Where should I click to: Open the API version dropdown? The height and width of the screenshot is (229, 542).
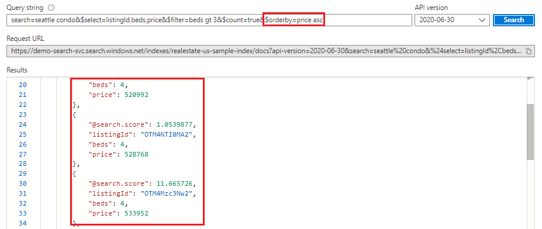(x=452, y=20)
